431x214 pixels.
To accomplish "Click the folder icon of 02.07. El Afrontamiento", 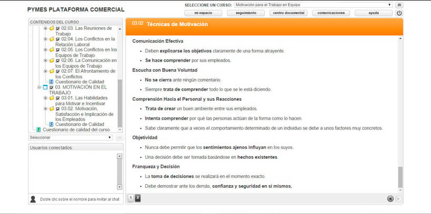I will point(52,71).
